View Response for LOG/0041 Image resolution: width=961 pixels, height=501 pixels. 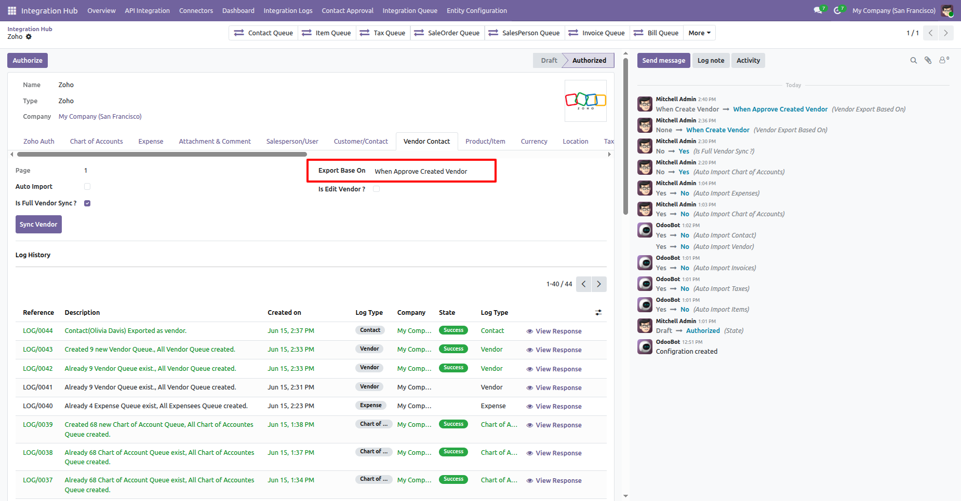[x=554, y=388]
